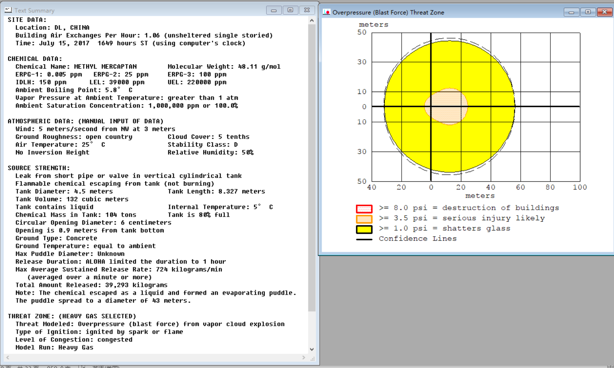The width and height of the screenshot is (614, 368).
Task: Click 'Ground Type: Concrete' text
Action: tap(56, 238)
